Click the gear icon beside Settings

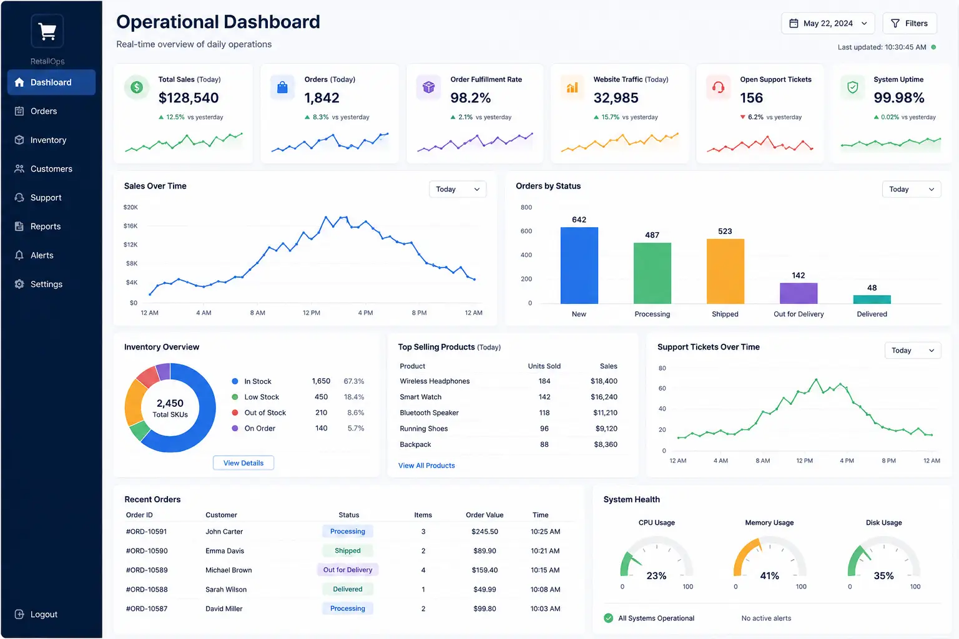coord(19,284)
